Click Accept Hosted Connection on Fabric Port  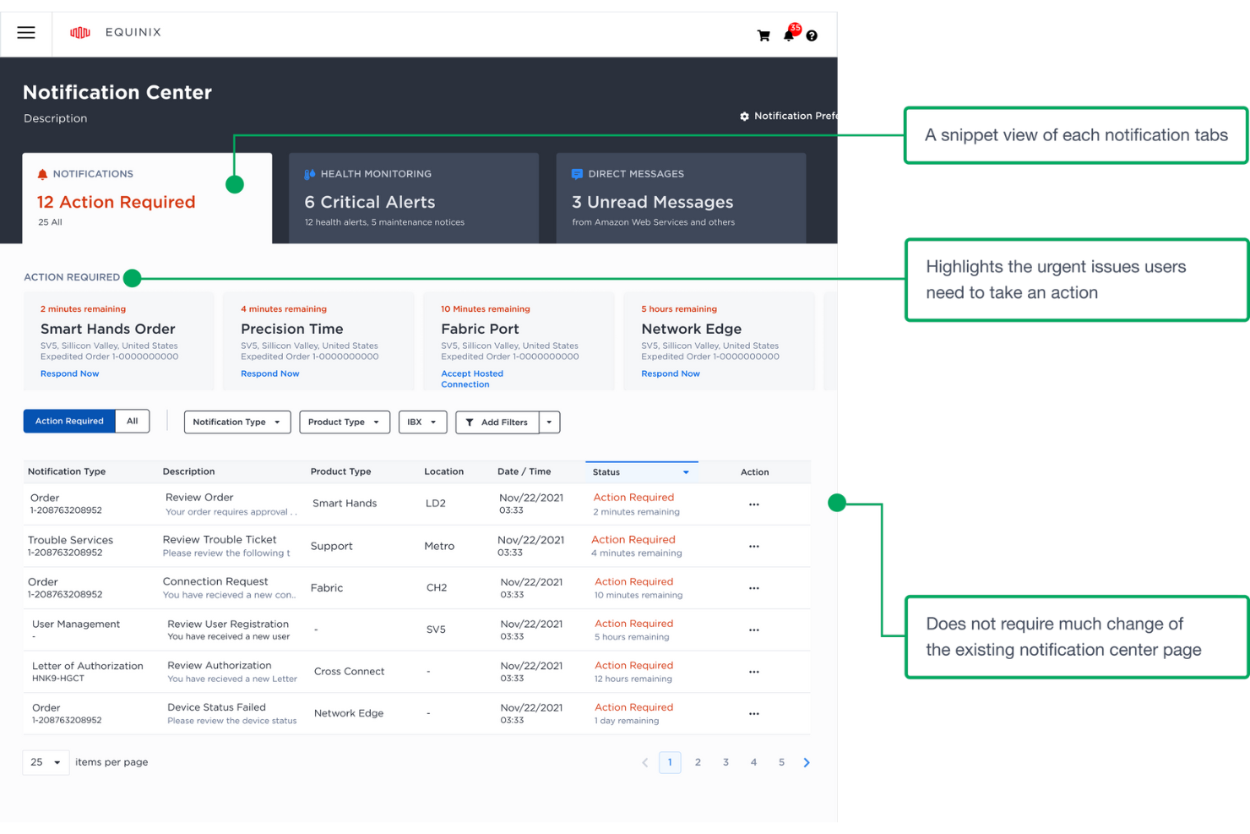pyautogui.click(x=472, y=378)
